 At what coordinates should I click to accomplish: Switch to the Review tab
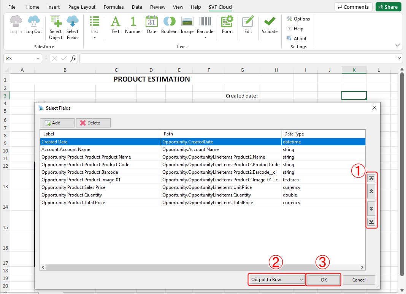pos(158,7)
